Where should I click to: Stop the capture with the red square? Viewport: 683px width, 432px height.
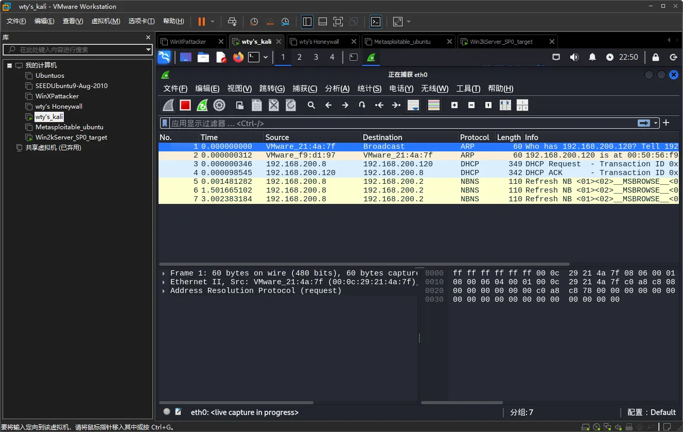coord(185,105)
